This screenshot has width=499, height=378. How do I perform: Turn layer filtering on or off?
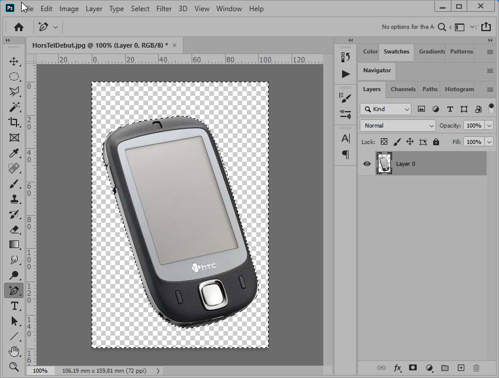(x=491, y=108)
